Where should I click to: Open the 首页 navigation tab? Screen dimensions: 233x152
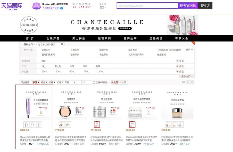tap(30, 38)
